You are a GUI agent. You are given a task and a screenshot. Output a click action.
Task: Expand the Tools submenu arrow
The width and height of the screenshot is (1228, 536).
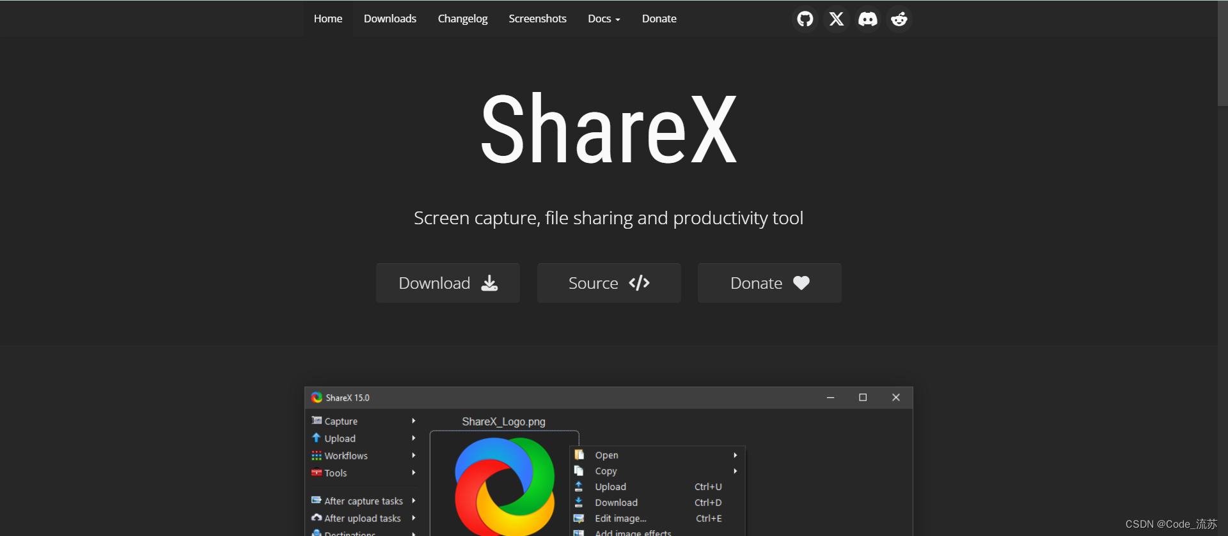click(414, 473)
